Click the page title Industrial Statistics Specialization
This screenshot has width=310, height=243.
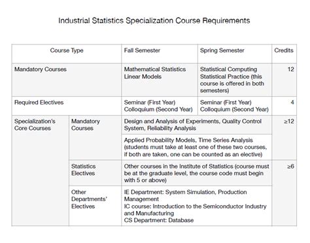[154, 21]
